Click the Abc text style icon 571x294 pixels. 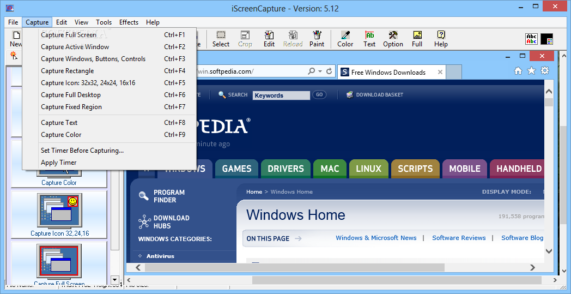point(532,39)
